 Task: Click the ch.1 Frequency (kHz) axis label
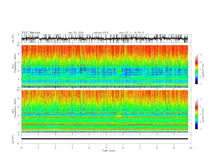[14, 66]
